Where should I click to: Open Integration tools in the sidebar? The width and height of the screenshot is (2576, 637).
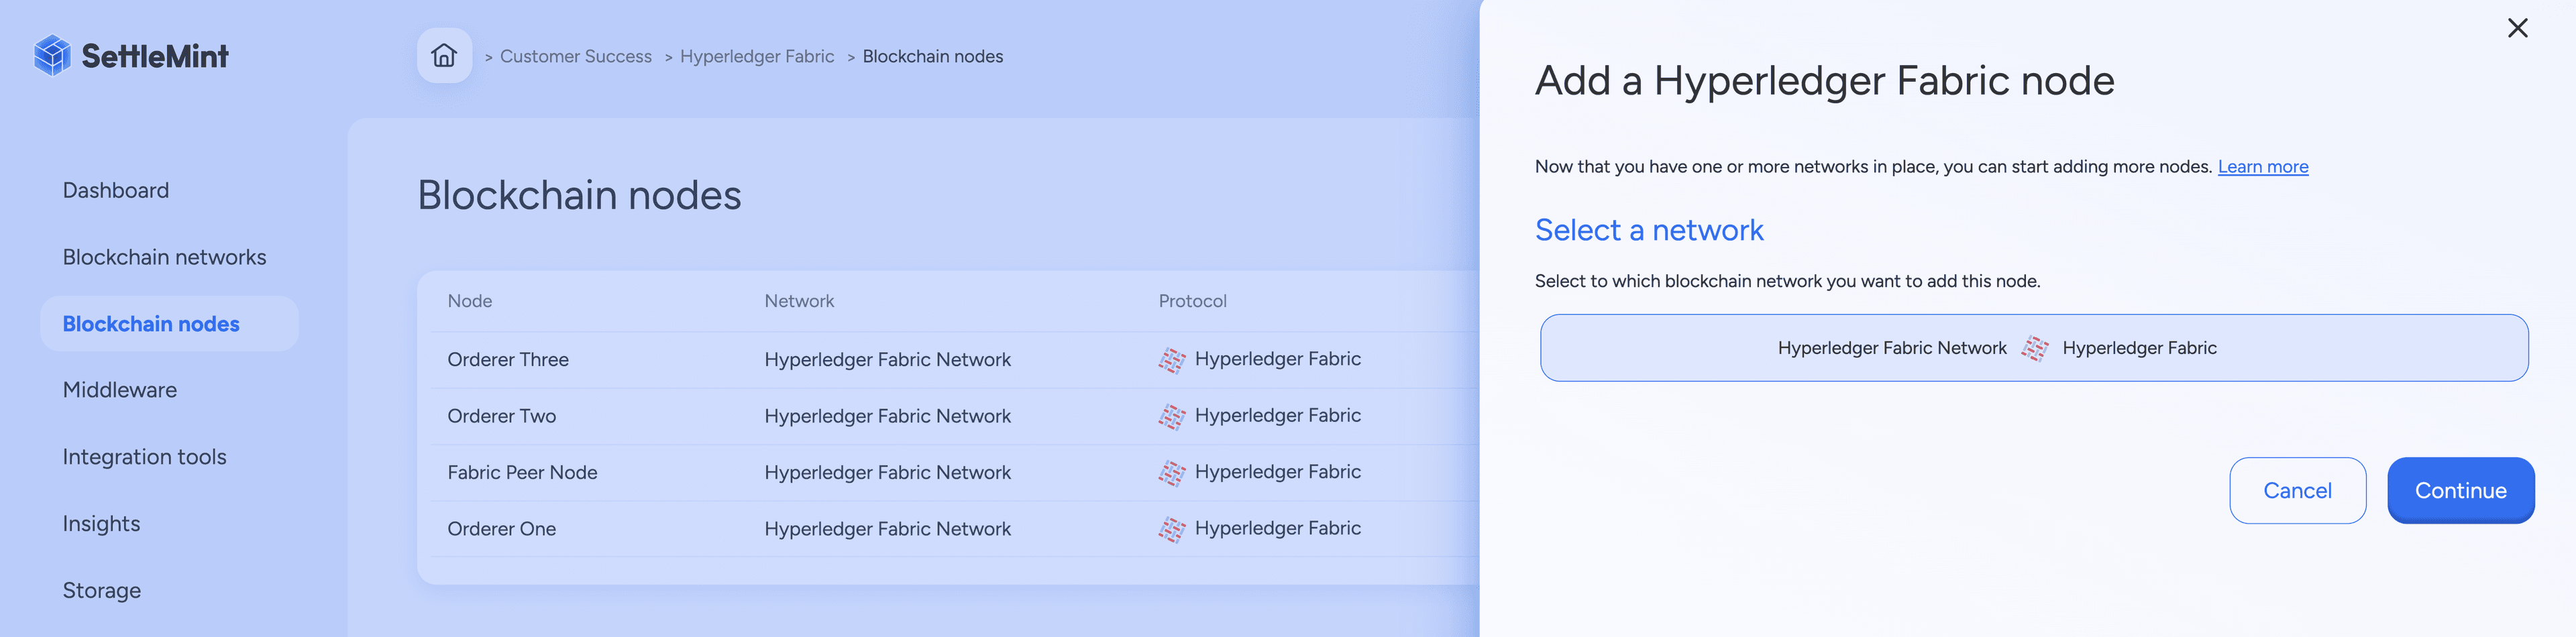[x=144, y=457]
